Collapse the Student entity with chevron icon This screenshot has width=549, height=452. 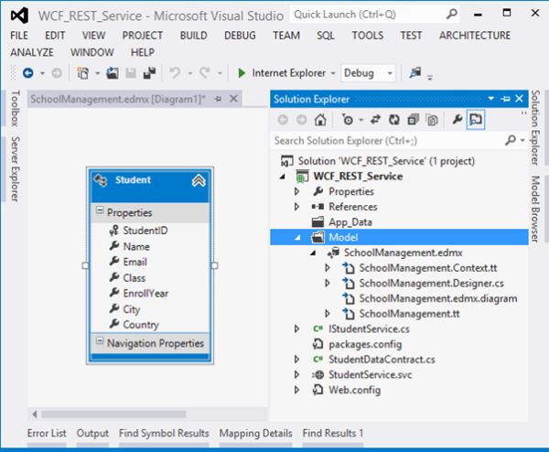click(198, 181)
